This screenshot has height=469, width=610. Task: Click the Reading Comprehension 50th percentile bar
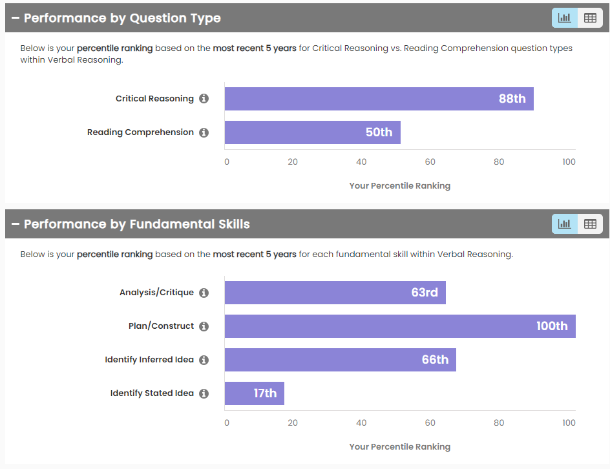(x=312, y=132)
